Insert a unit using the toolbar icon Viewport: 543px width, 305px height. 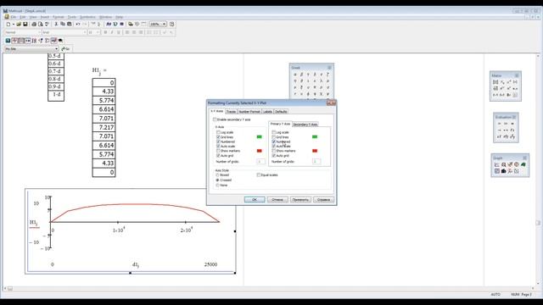click(x=115, y=25)
